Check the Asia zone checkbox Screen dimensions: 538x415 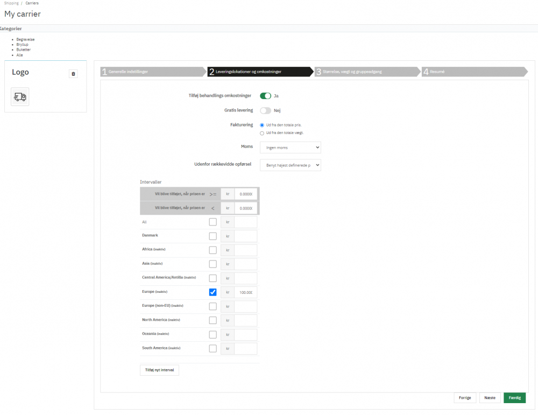(x=213, y=264)
